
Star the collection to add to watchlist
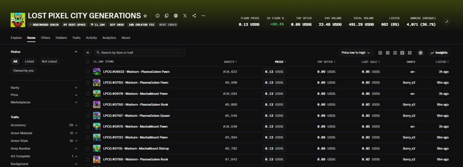pyautogui.click(x=145, y=16)
